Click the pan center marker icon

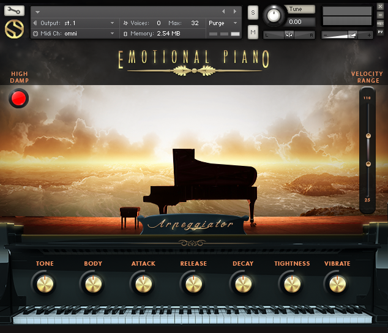(x=289, y=35)
